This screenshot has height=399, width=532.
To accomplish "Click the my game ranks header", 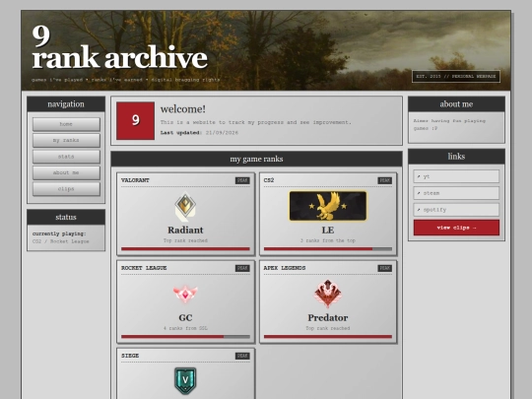I will (x=256, y=160).
